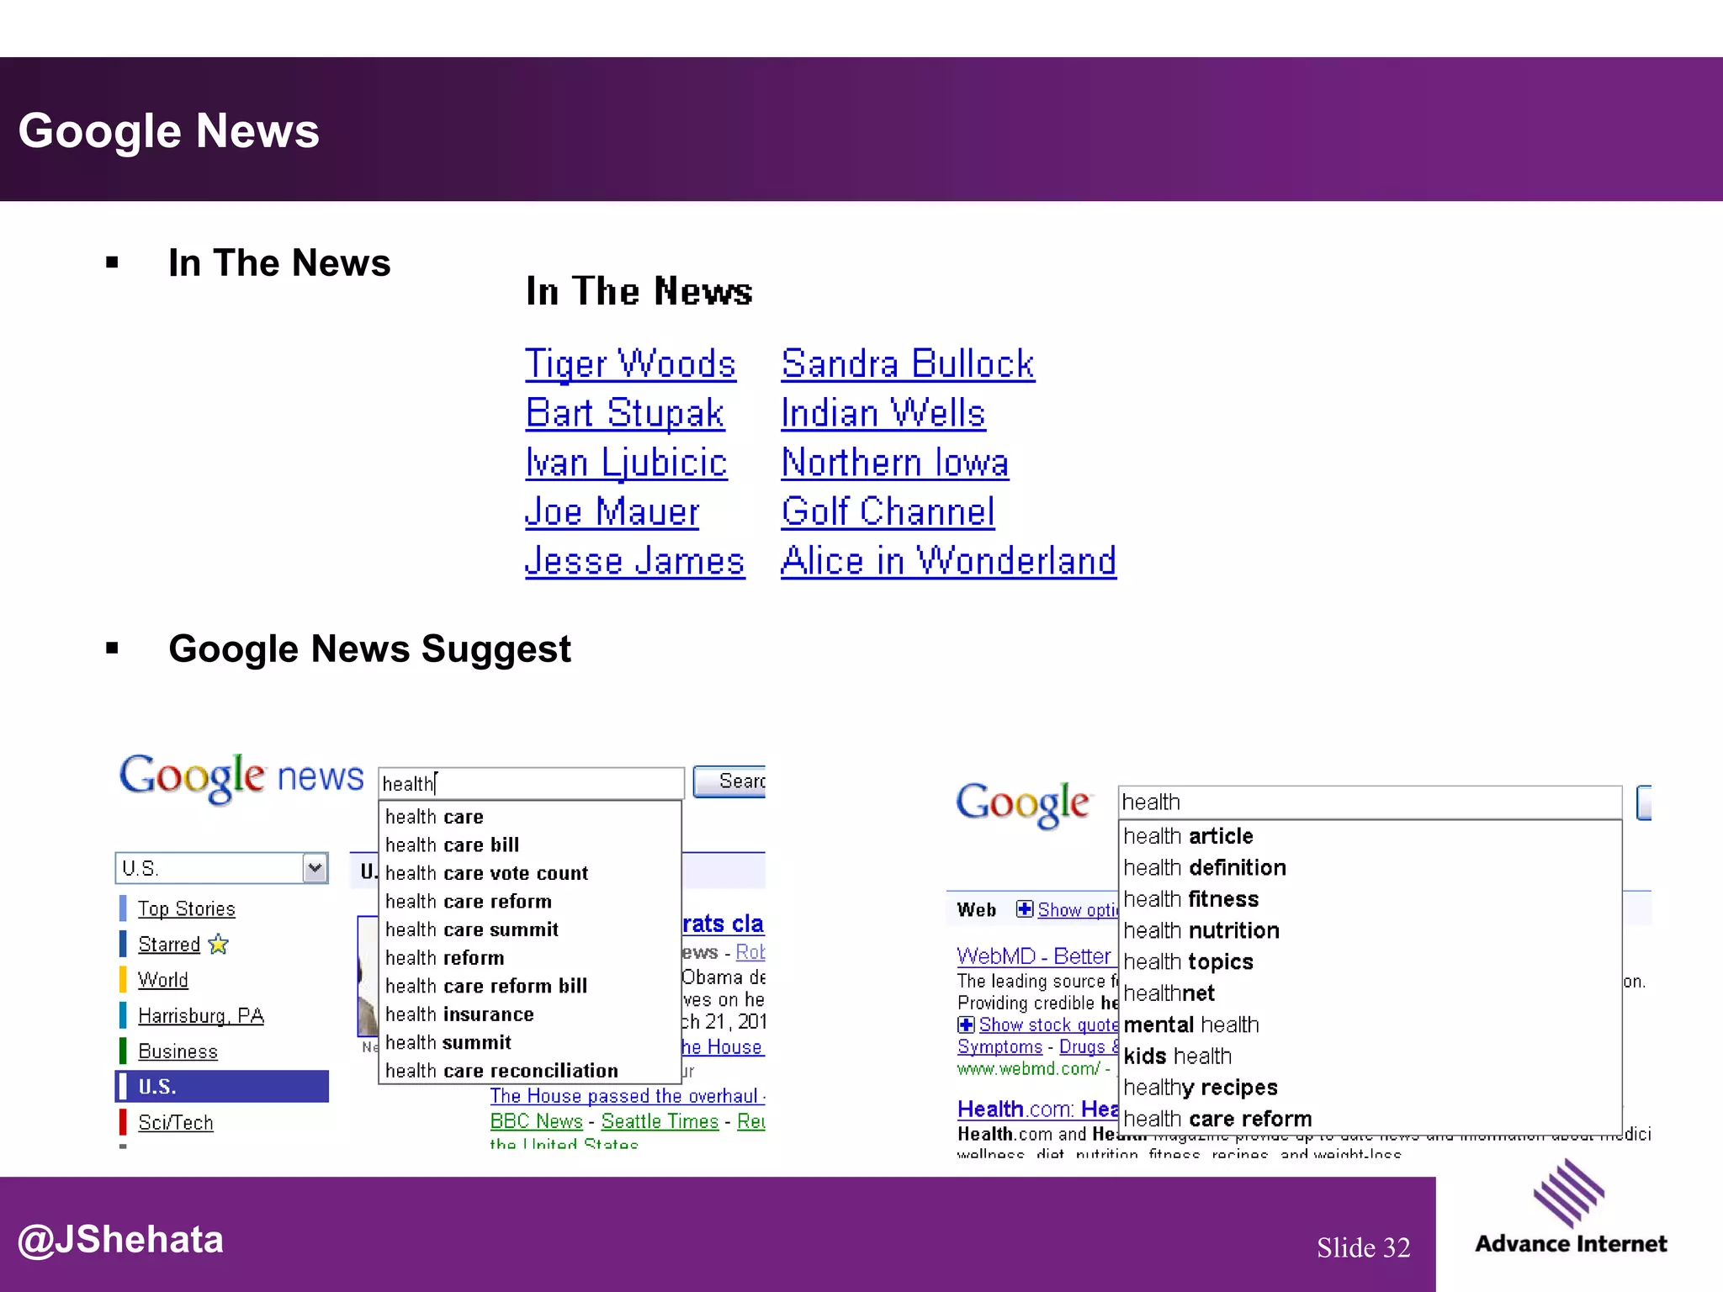
Task: Open the Health.com search result
Action: click(x=1038, y=1109)
